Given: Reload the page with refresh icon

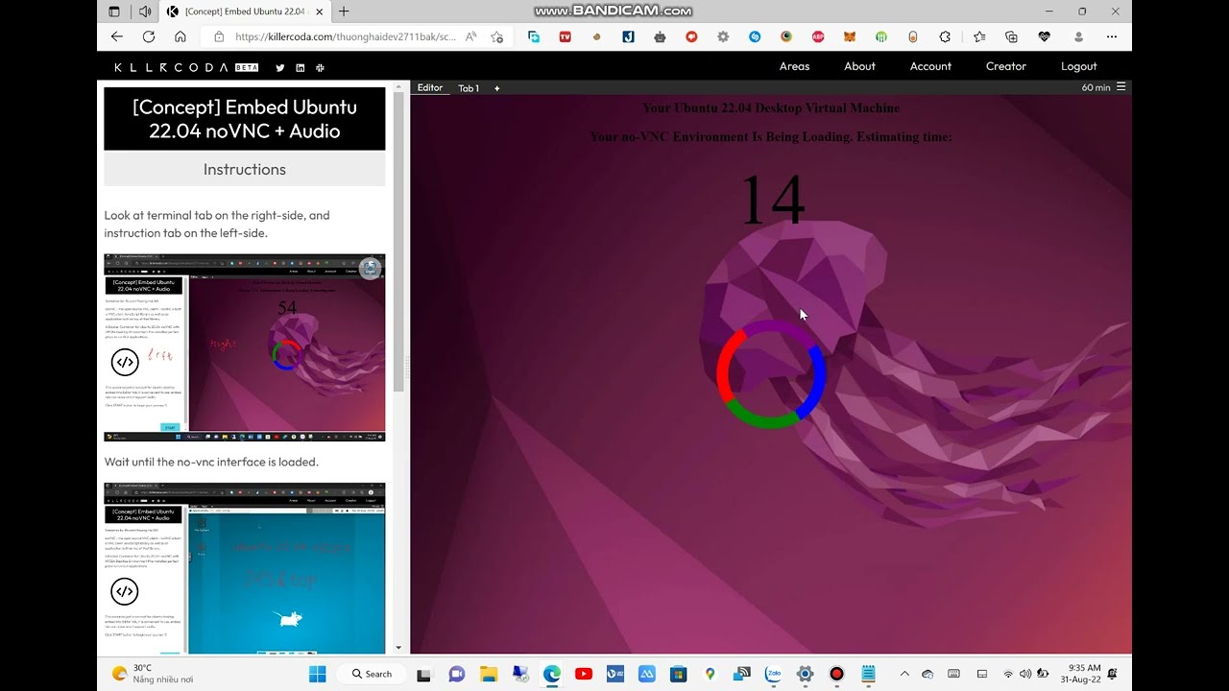Looking at the screenshot, I should point(149,36).
